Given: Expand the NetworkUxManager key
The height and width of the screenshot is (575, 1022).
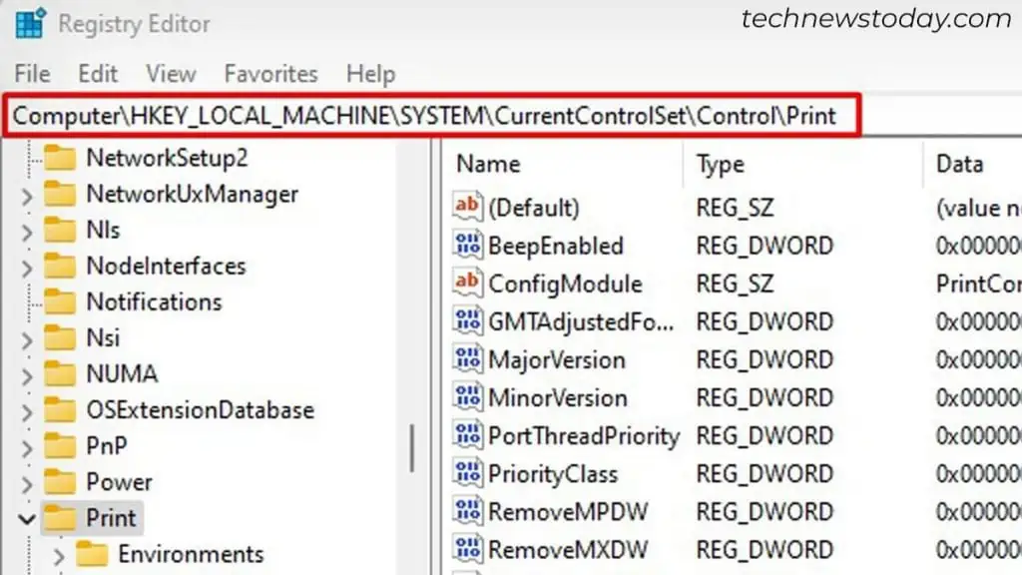Looking at the screenshot, I should pos(27,196).
